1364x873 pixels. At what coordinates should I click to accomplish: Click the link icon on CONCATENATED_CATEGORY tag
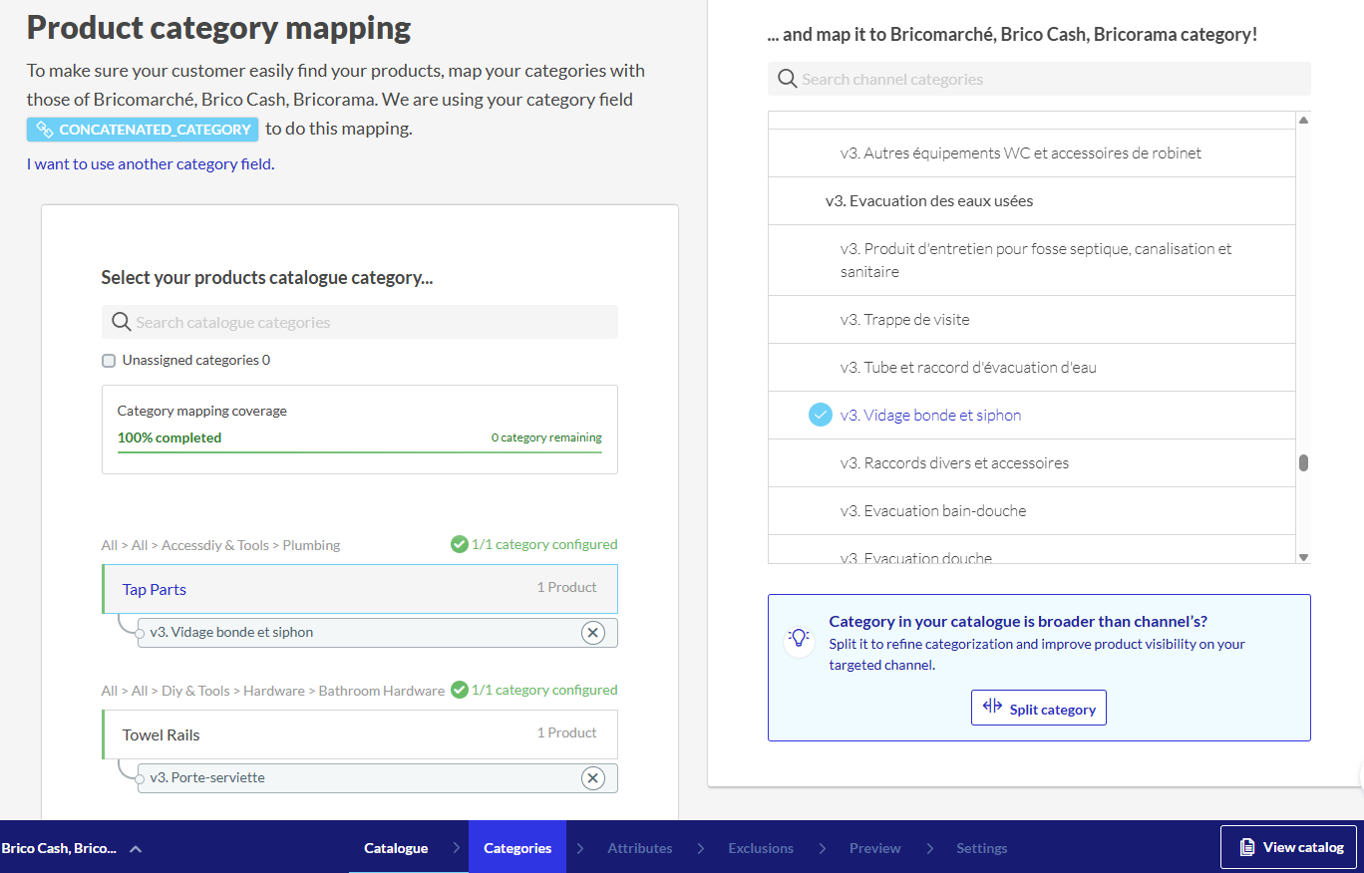(44, 130)
